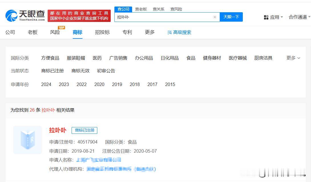Filter by 商标无效 status
The height and width of the screenshot is (182, 311).
pyautogui.click(x=80, y=71)
